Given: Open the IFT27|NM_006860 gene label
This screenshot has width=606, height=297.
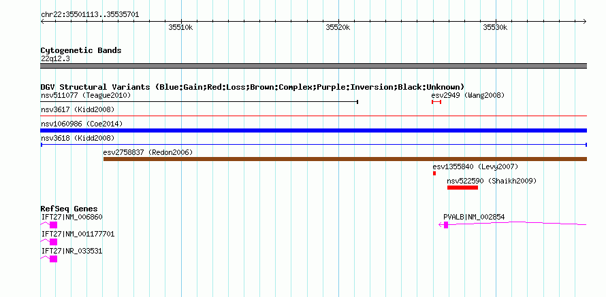Looking at the screenshot, I should point(72,217).
